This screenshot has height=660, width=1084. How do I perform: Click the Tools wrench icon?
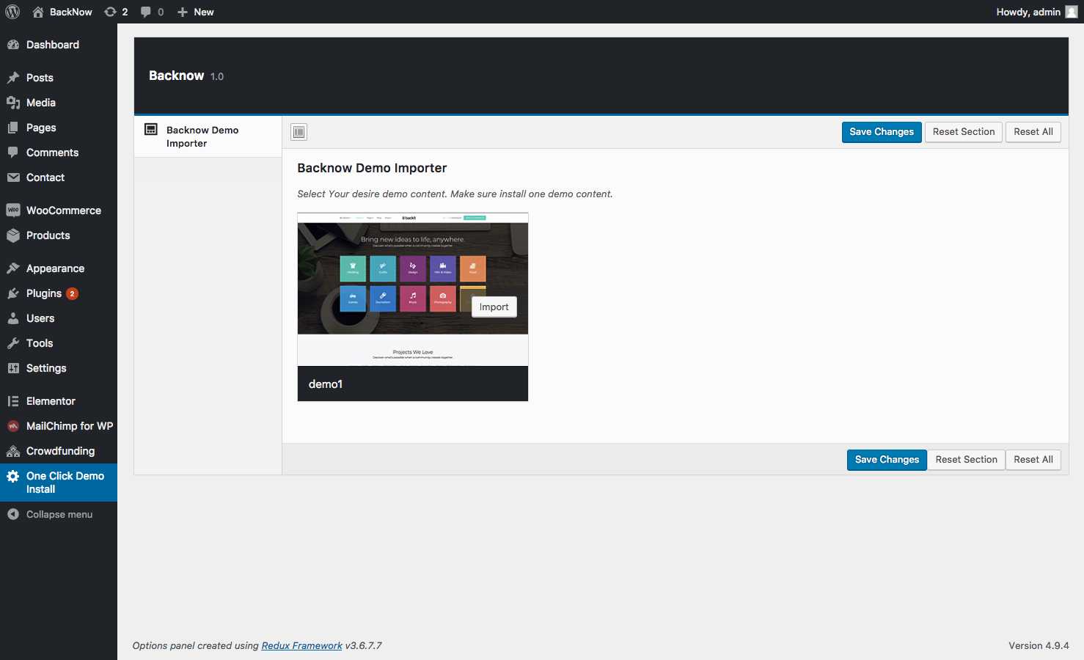pos(13,343)
